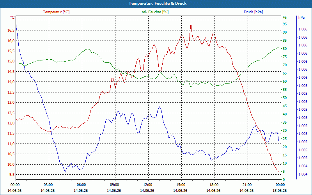Image resolution: width=312 pixels, height=195 pixels.
Task: Click the 15,0 temperature axis tick label
Action: coord(11,61)
